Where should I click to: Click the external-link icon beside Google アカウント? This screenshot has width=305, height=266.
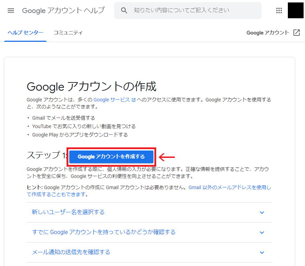click(297, 33)
